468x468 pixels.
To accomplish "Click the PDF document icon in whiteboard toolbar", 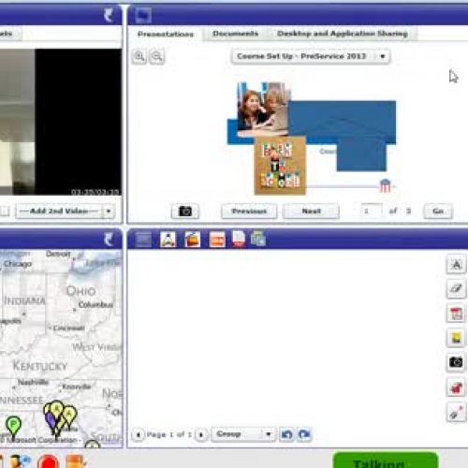I will (x=239, y=240).
